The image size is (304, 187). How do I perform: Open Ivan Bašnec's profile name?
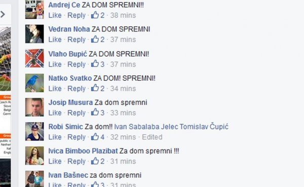[x=68, y=175]
